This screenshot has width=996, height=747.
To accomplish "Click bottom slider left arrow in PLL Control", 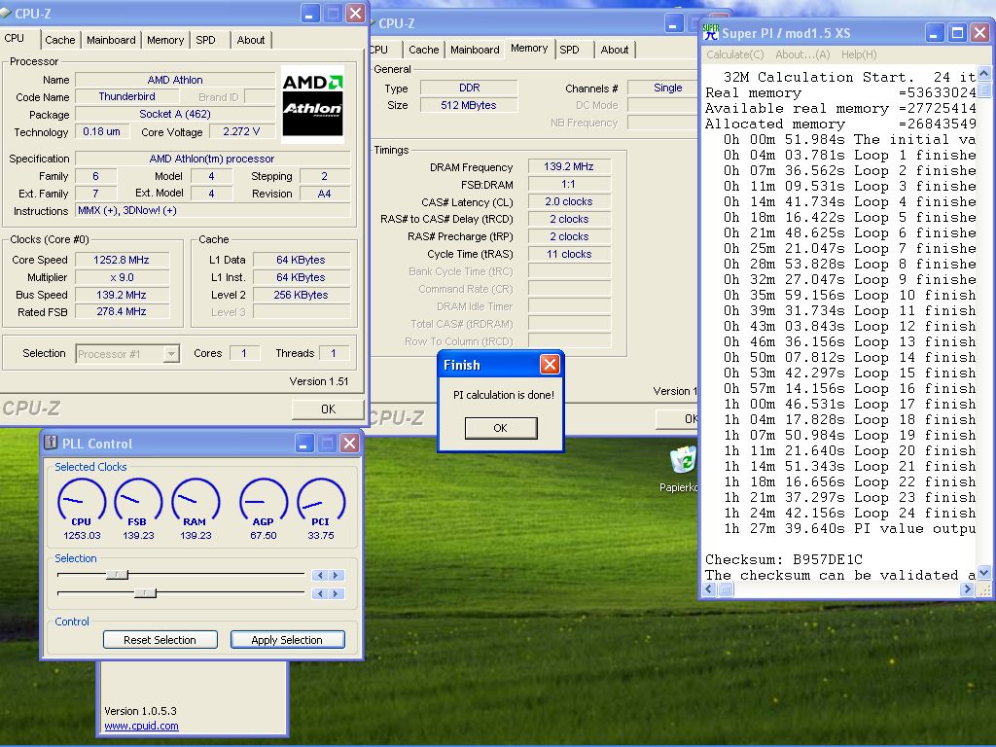I will click(320, 593).
